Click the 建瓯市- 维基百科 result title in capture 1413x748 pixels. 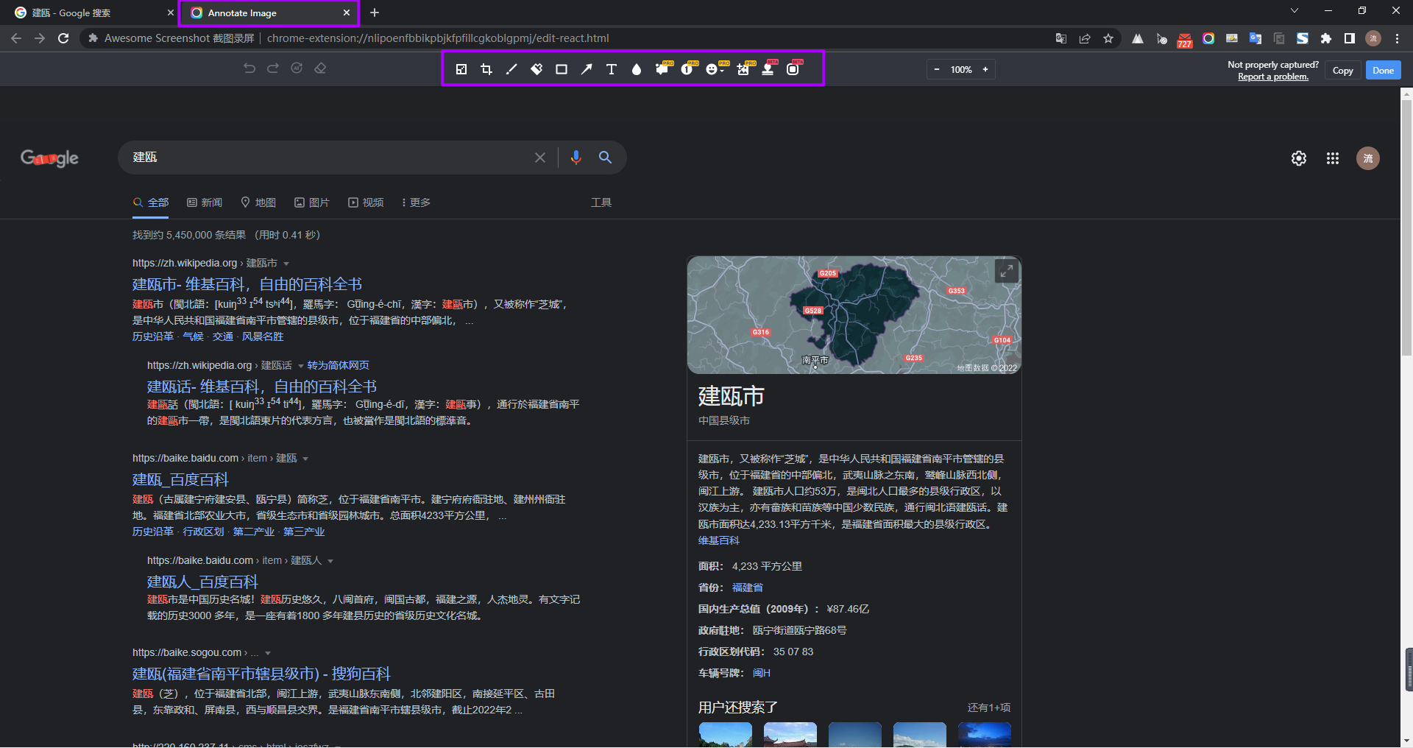(x=247, y=284)
